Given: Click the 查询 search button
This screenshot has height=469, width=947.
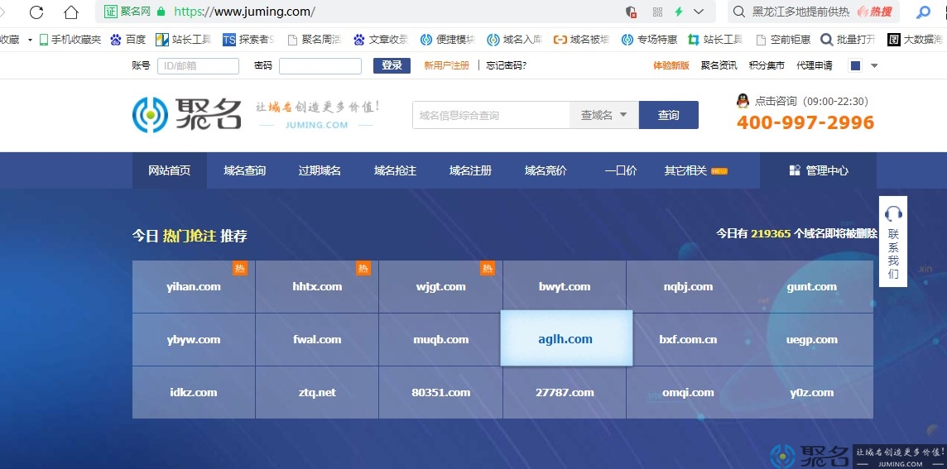Looking at the screenshot, I should [669, 115].
